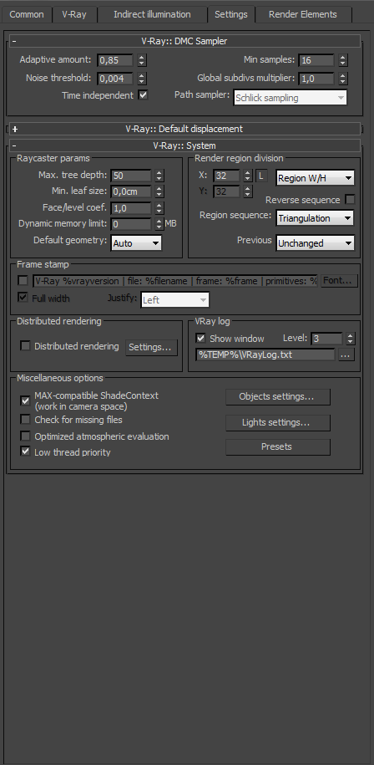
Task: Toggle the L lock button
Action: [x=261, y=176]
